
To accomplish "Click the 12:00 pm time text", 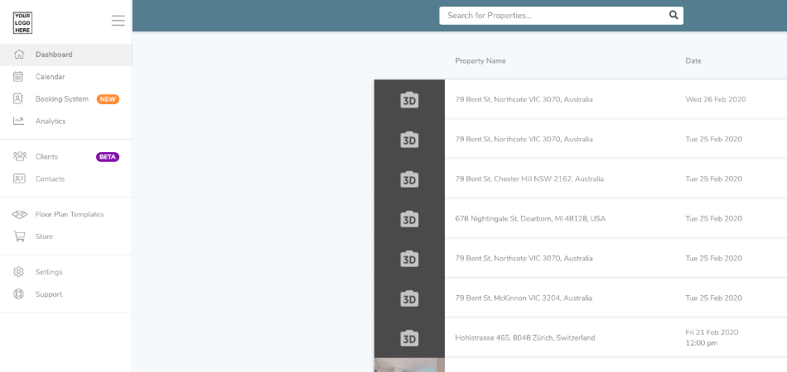I will coord(702,343).
